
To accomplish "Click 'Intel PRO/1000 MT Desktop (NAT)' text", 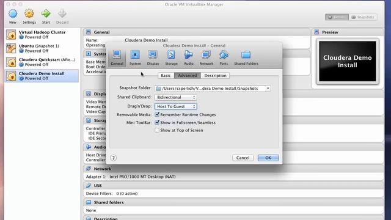I will pyautogui.click(x=142, y=177).
